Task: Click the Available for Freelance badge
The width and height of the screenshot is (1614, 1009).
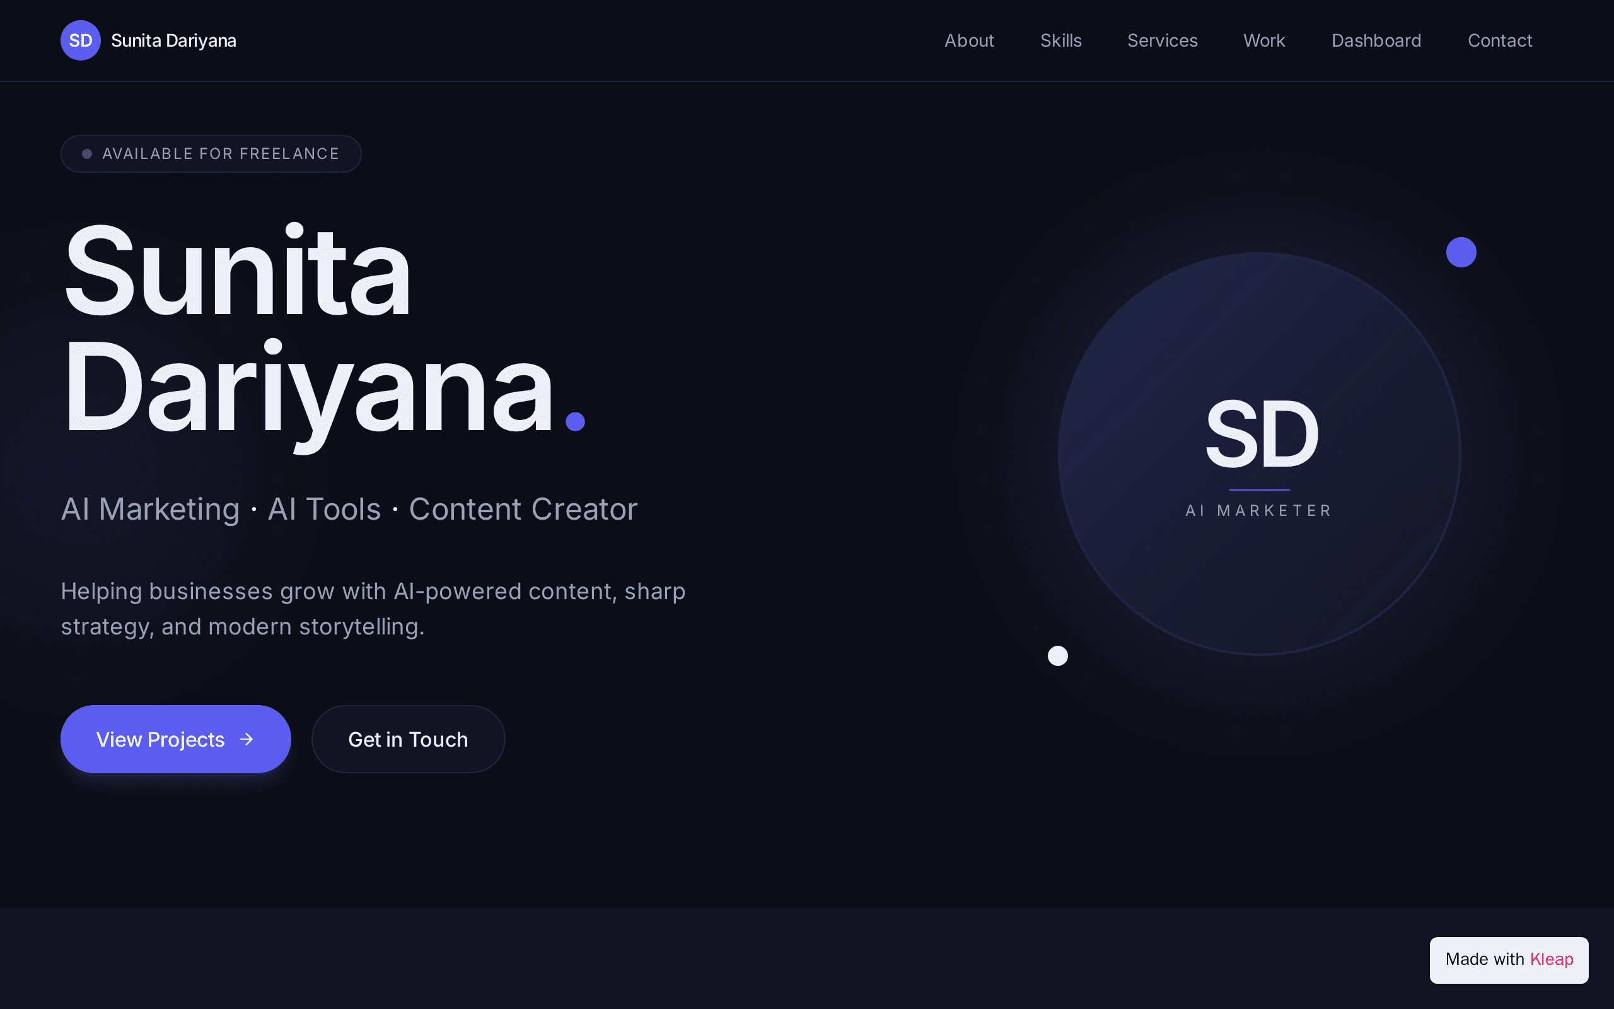Action: (211, 154)
